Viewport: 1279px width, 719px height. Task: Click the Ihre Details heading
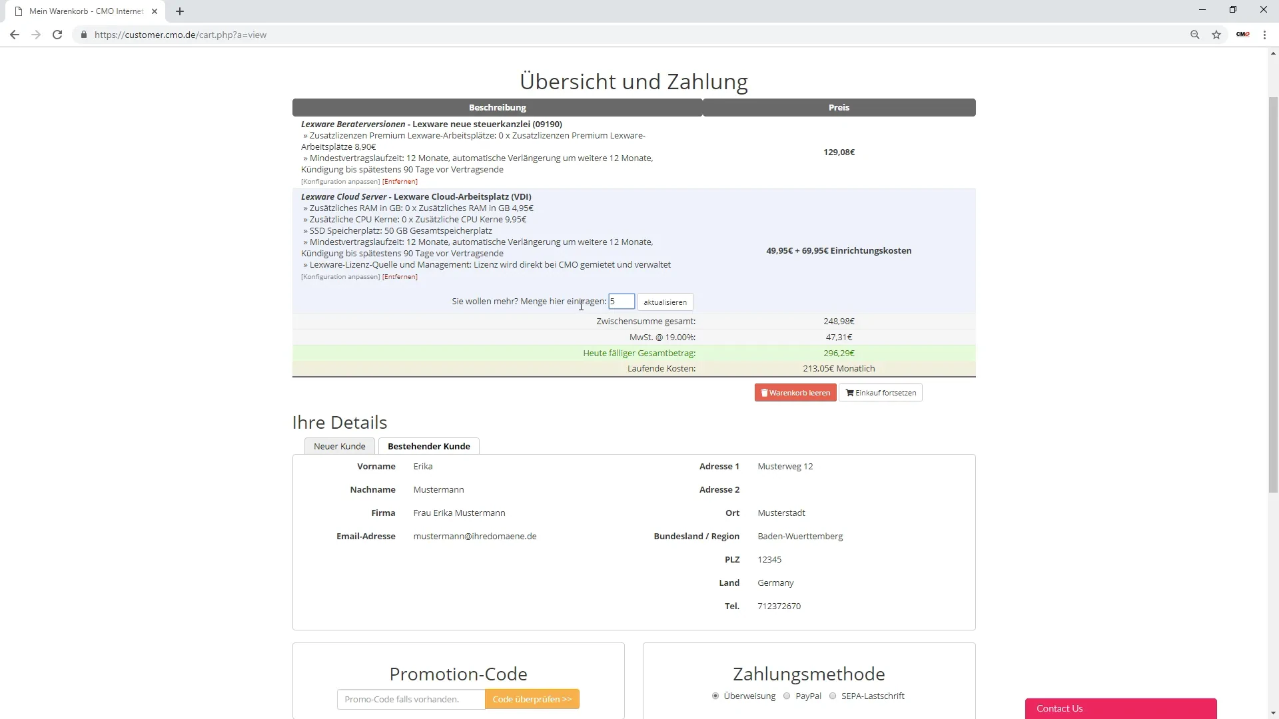[x=340, y=423]
